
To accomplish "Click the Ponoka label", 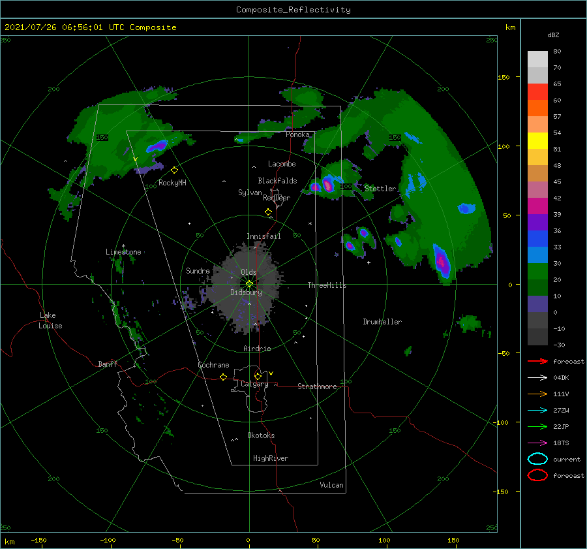I will pyautogui.click(x=297, y=134).
